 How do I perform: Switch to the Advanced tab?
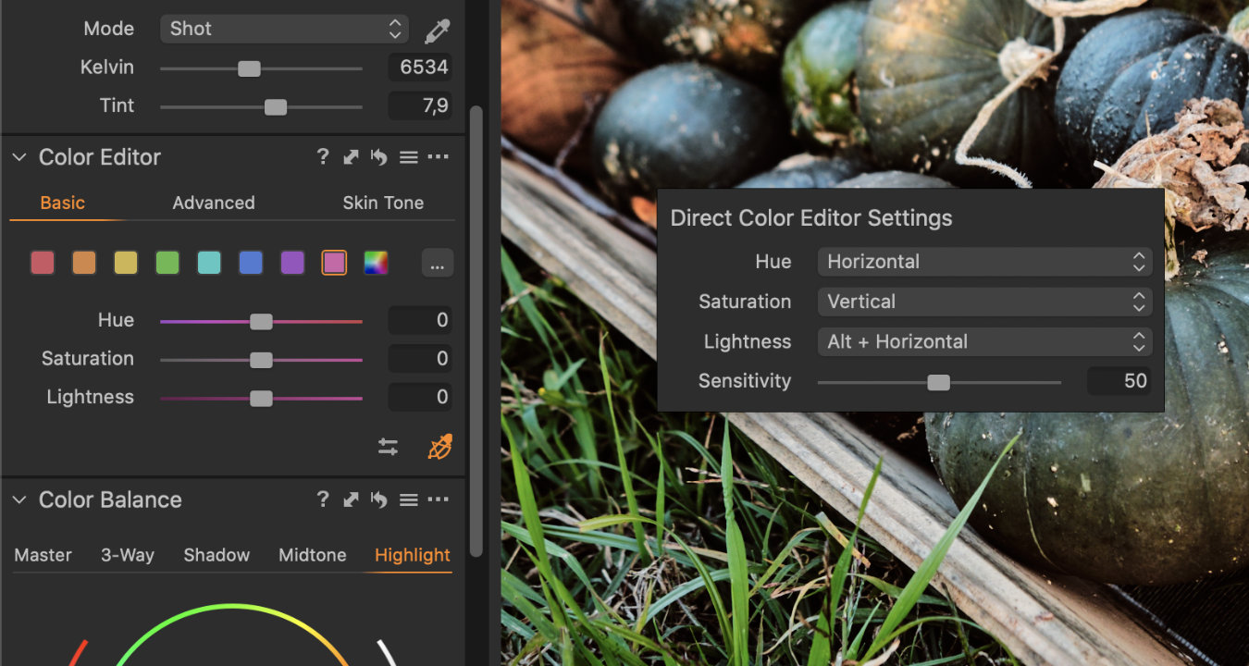(214, 203)
